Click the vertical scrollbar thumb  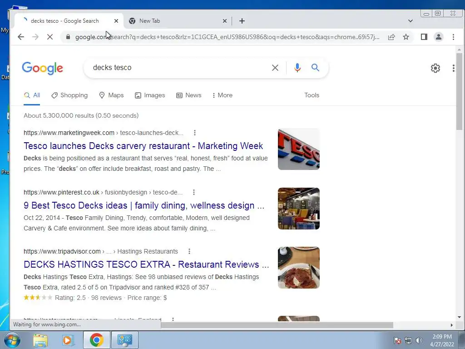point(460,91)
